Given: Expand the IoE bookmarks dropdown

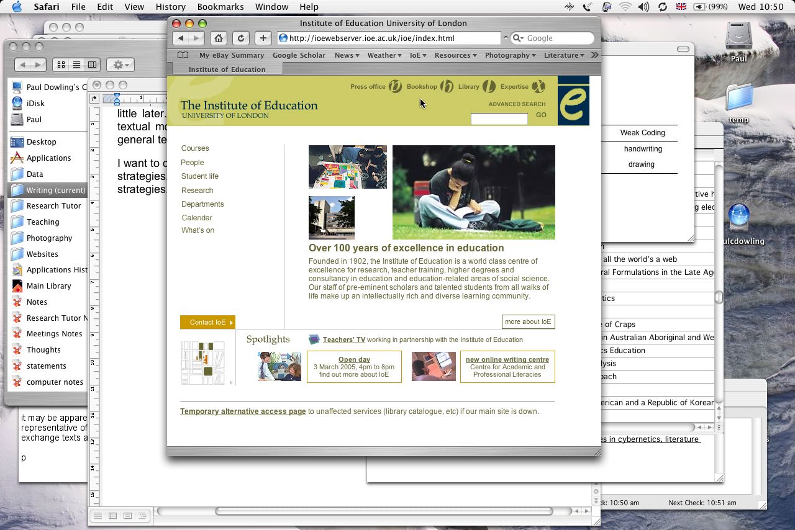Looking at the screenshot, I should tap(418, 55).
